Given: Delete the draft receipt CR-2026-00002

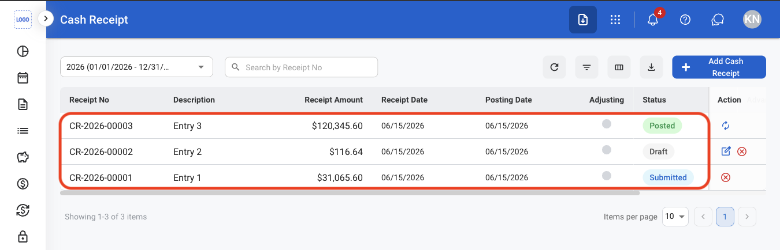Looking at the screenshot, I should click(x=742, y=151).
